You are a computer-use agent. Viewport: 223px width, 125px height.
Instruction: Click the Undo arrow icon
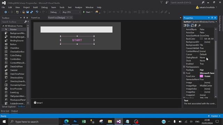coord(37,12)
